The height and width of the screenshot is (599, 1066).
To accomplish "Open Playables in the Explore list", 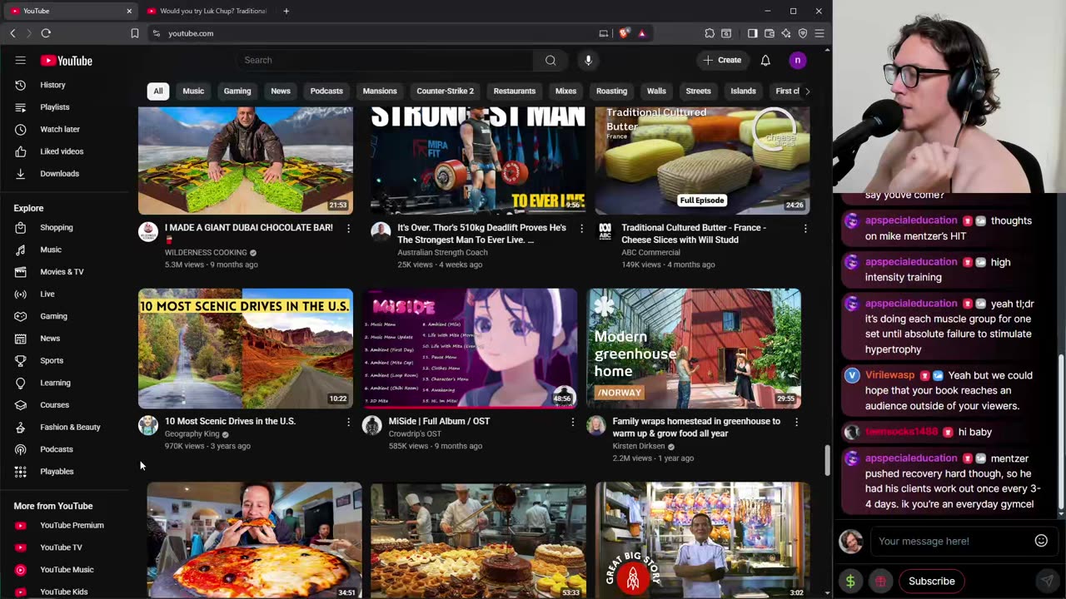I will (57, 472).
